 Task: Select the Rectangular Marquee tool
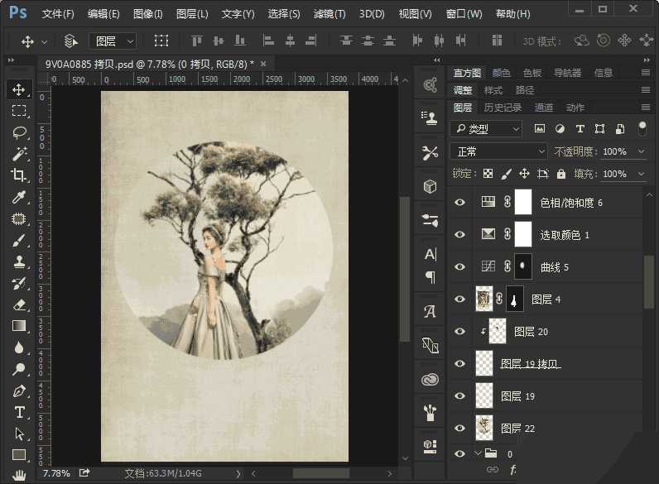(18, 111)
